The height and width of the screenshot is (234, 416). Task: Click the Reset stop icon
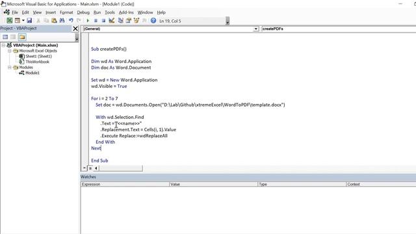coord(104,20)
